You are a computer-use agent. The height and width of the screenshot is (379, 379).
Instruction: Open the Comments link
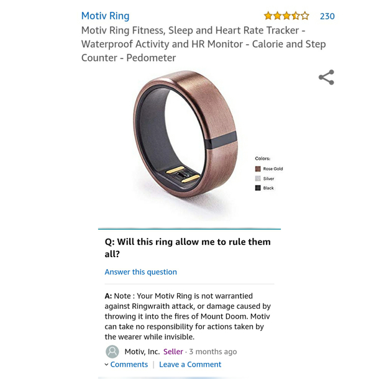(x=129, y=365)
